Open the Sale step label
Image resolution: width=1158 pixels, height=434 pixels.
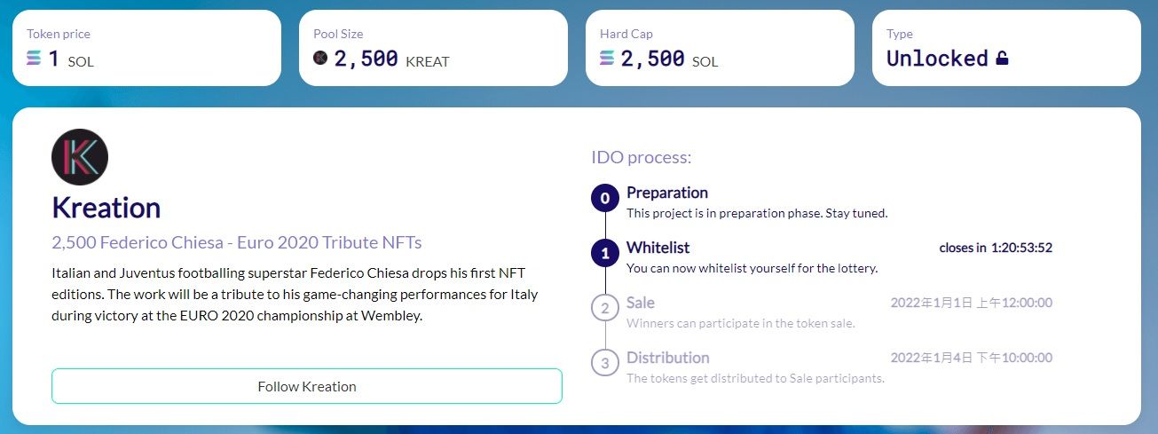click(641, 303)
